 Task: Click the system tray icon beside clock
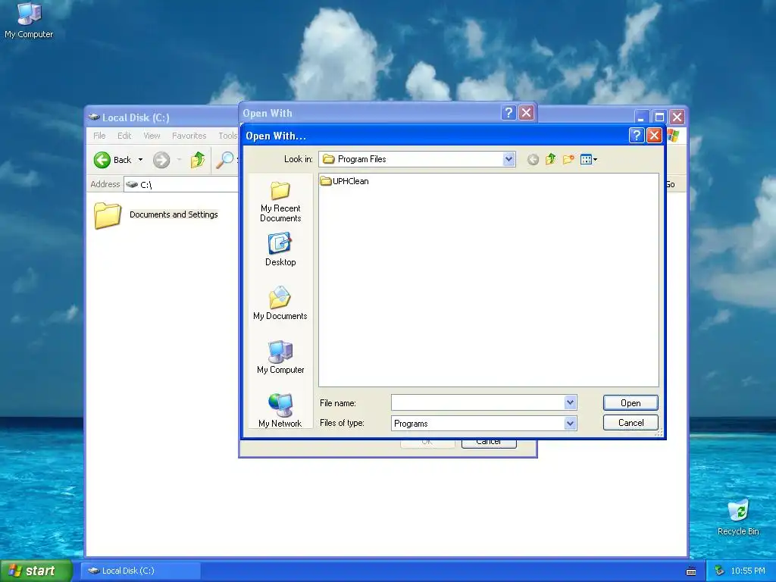coord(719,571)
